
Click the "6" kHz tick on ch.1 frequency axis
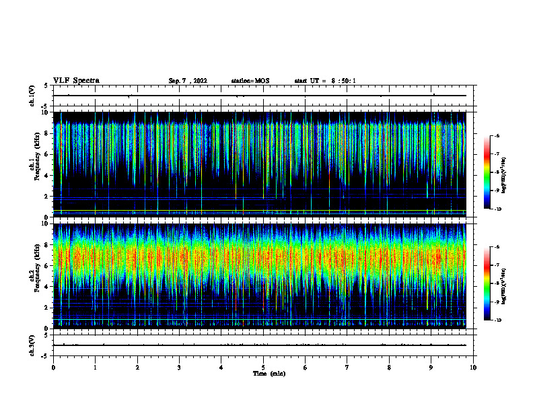47,154
